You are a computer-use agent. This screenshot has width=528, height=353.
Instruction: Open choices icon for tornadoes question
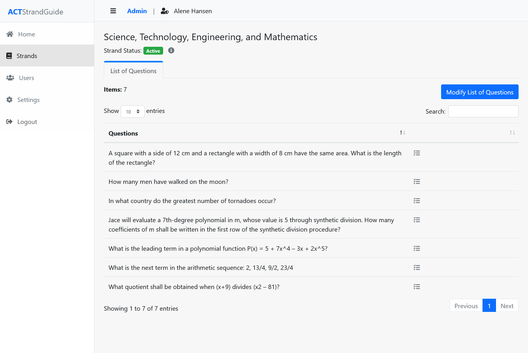point(417,201)
